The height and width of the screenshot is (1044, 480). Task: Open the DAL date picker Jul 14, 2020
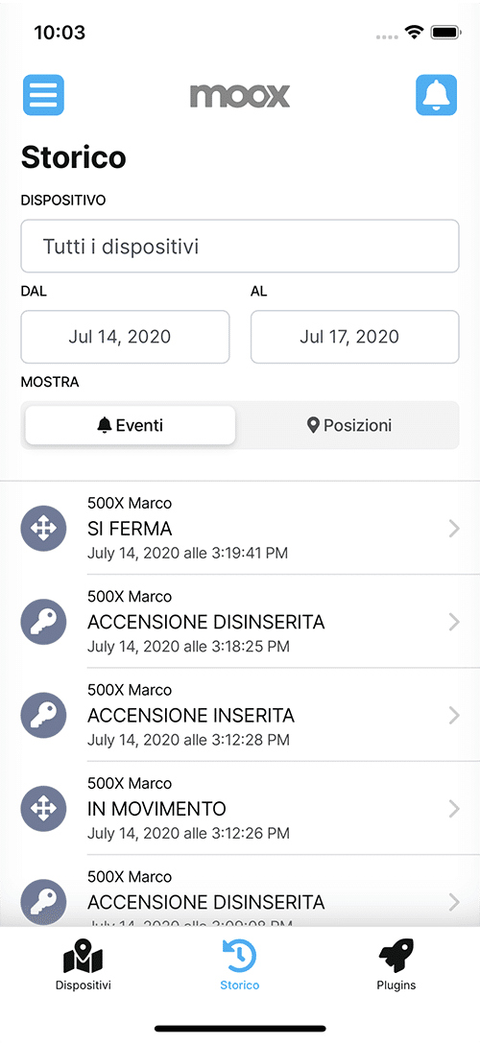pyautogui.click(x=125, y=337)
